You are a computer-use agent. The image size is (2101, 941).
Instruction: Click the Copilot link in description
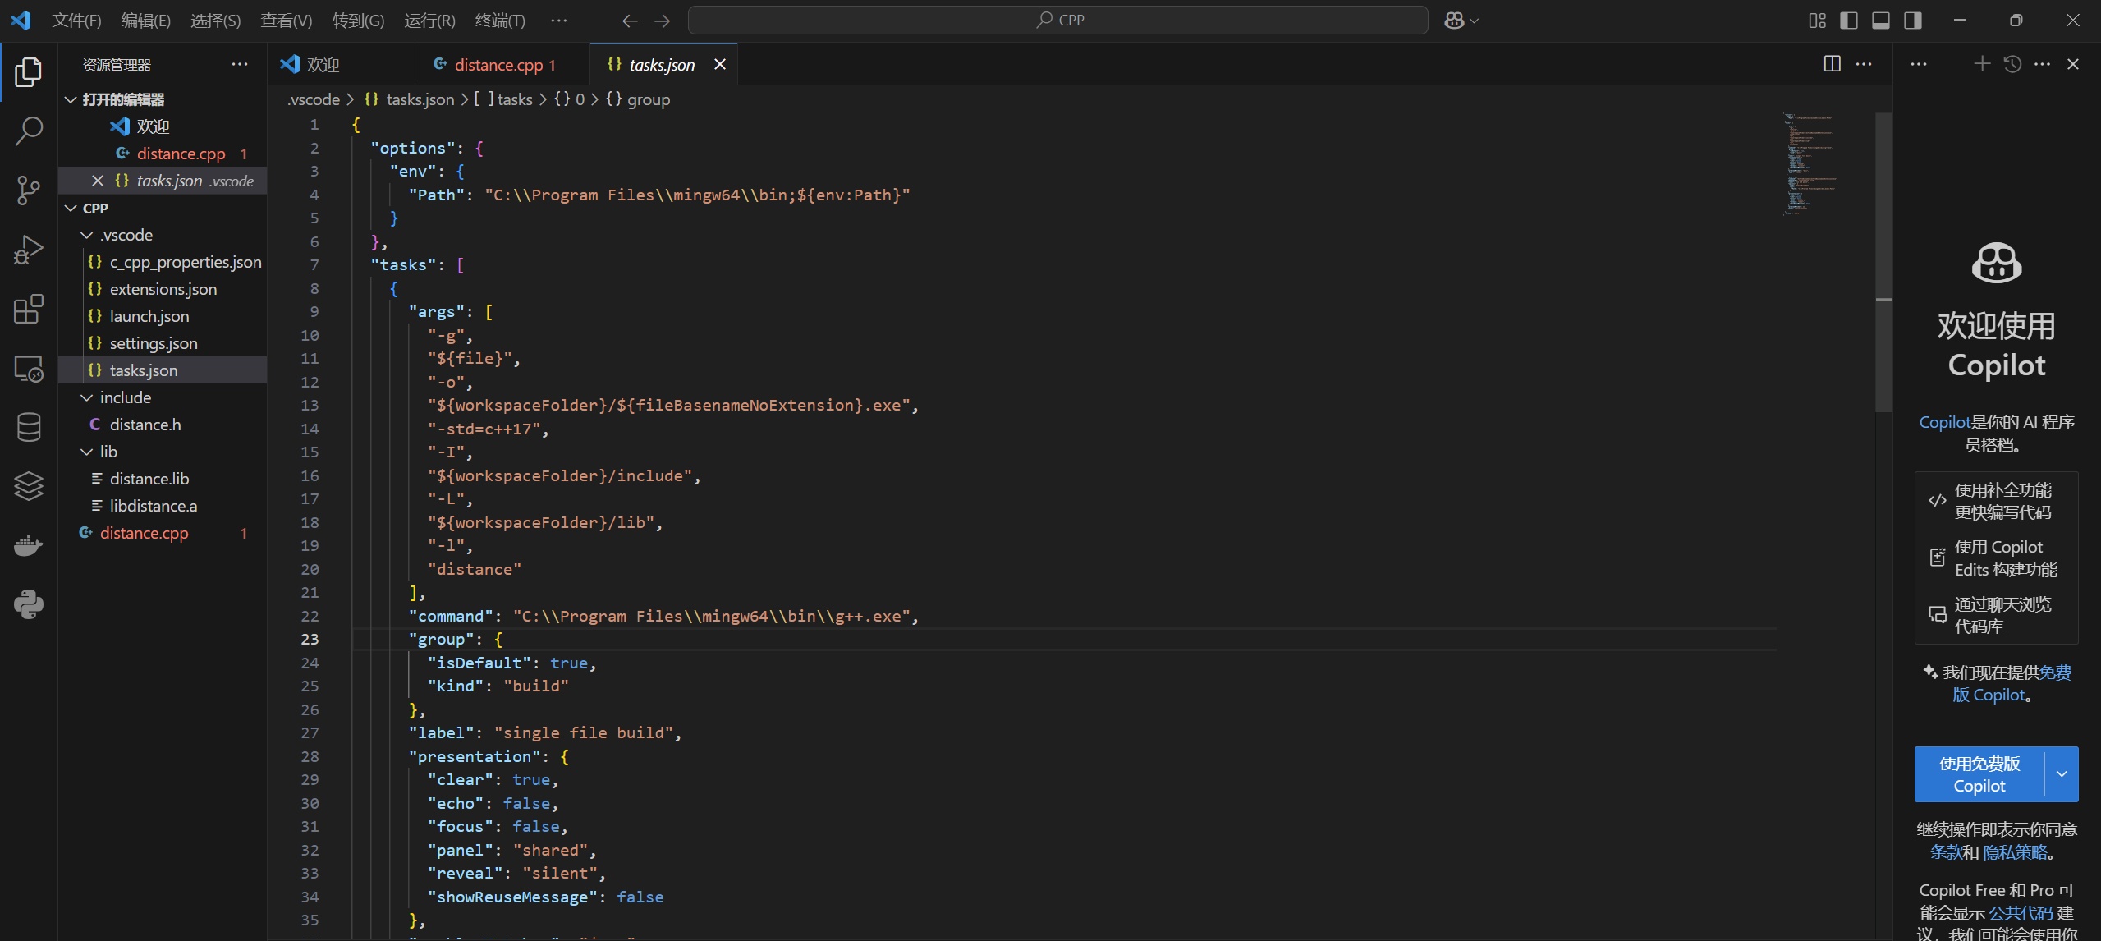[x=1944, y=422]
